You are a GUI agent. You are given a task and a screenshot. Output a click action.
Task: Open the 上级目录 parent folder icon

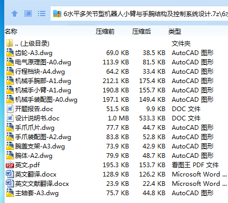tap(9, 43)
